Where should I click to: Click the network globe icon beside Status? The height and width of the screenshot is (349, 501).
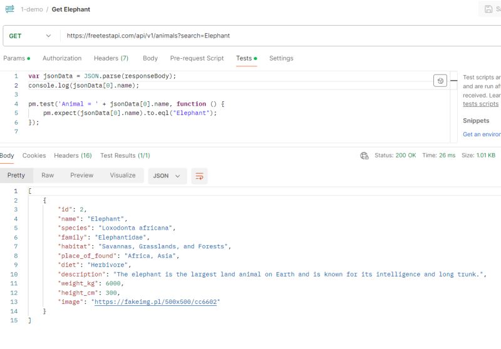click(x=364, y=156)
